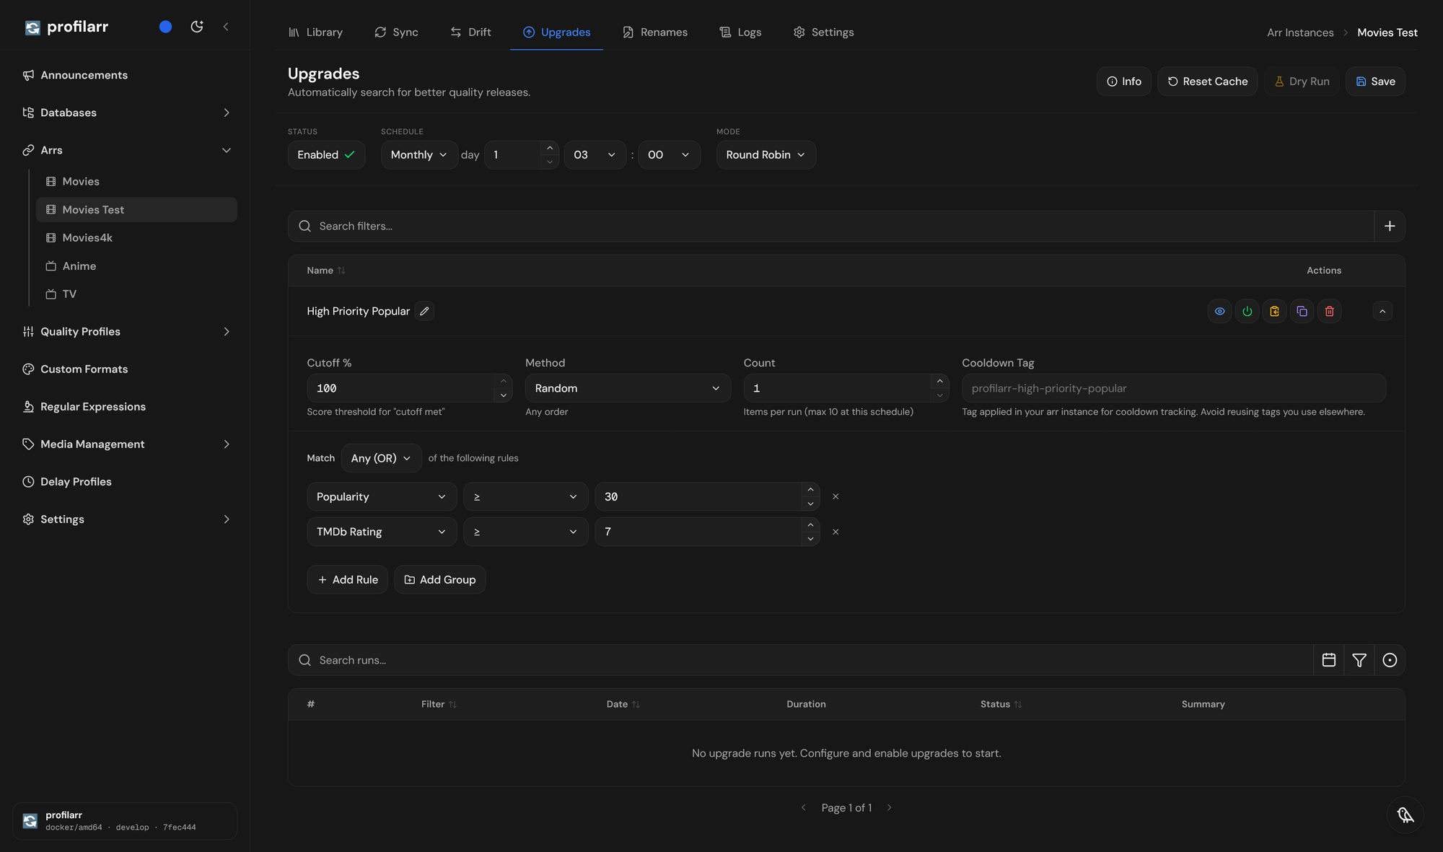Toggle power icon for High Priority Popular
The image size is (1443, 852).
[1247, 312]
